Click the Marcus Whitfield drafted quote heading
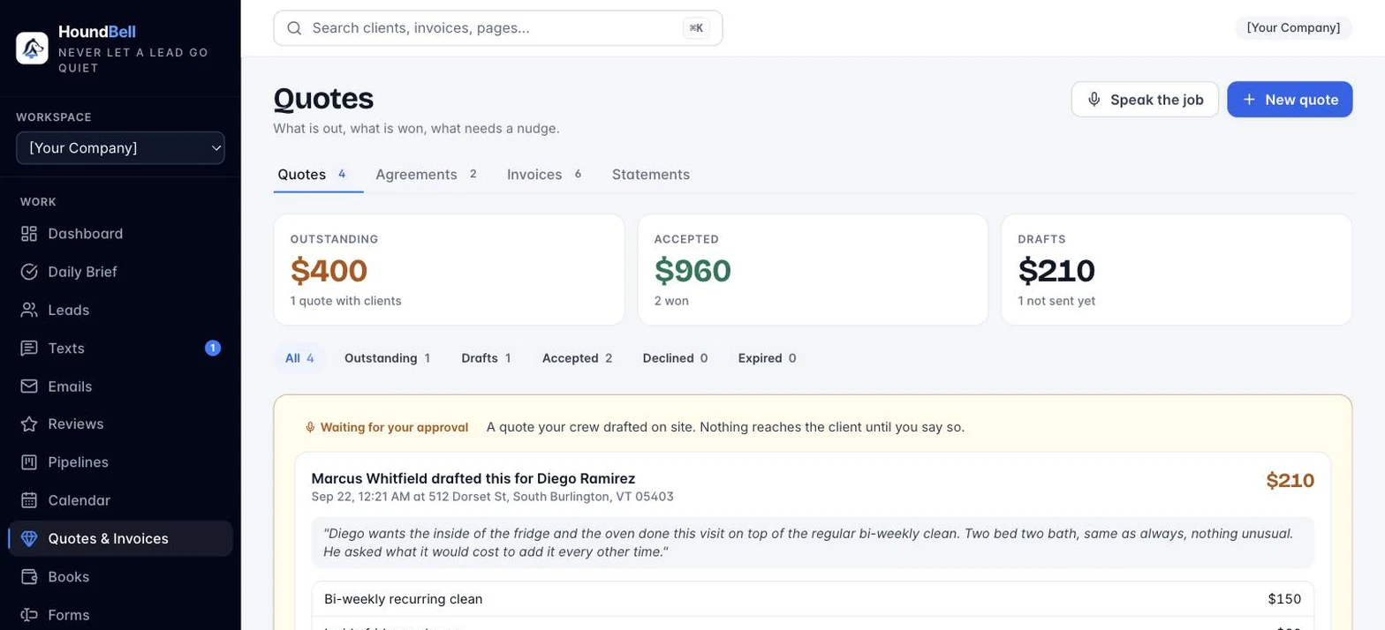 tap(473, 478)
